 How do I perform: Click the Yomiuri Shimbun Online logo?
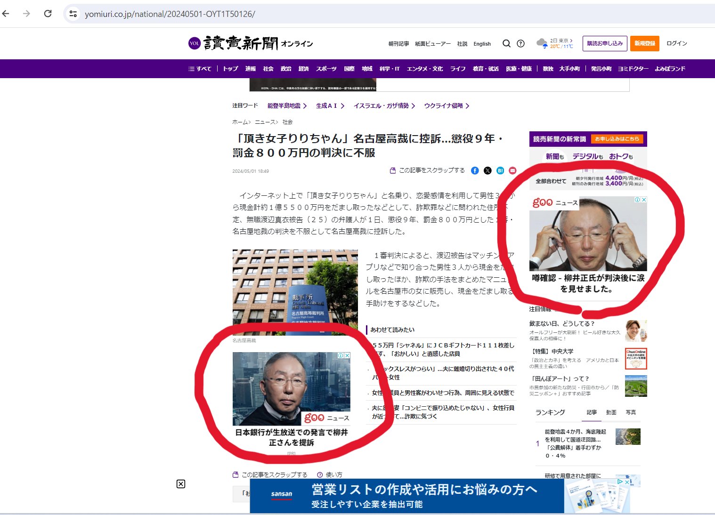(250, 43)
